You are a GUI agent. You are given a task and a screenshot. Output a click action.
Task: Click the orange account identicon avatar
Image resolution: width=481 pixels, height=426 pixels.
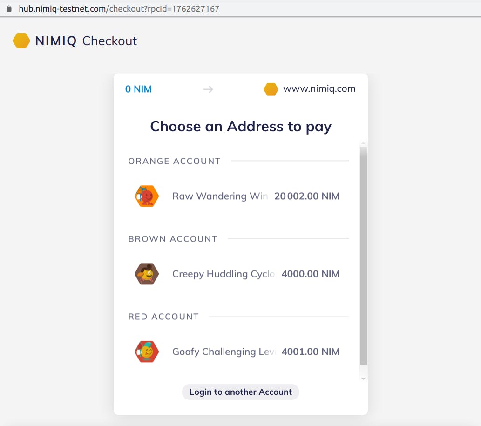point(147,196)
